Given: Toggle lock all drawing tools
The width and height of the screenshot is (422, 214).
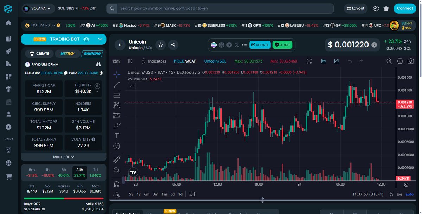Looking at the screenshot, I should [117, 194].
